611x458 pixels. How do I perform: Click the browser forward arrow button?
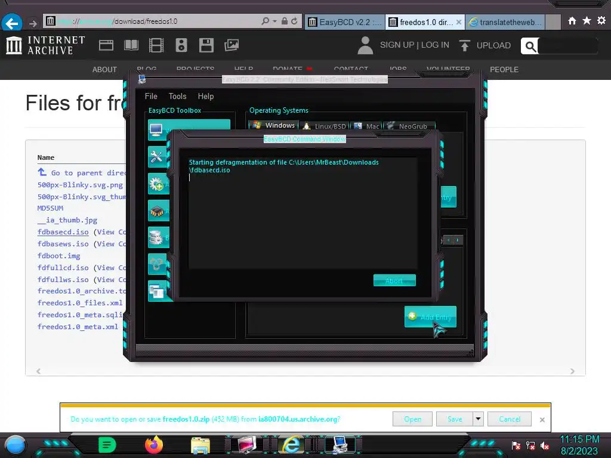click(x=33, y=23)
